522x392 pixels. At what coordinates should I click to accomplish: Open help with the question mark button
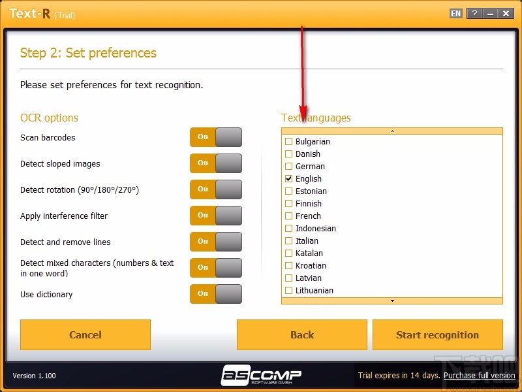pos(474,14)
